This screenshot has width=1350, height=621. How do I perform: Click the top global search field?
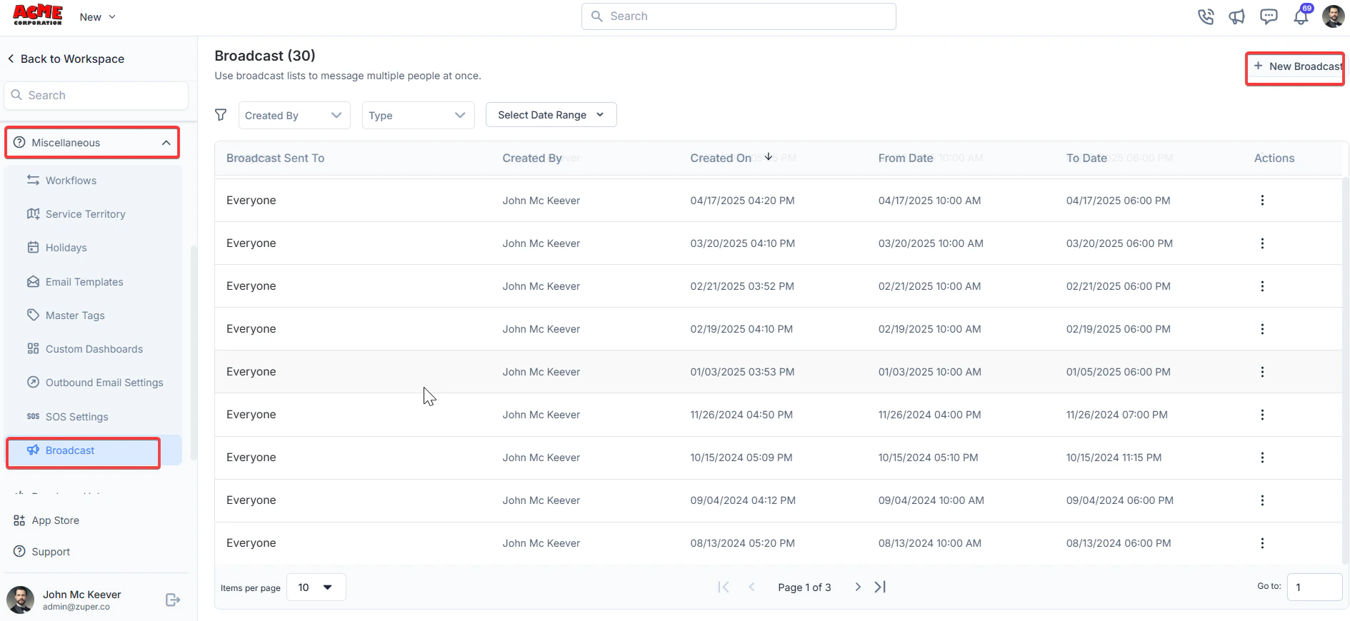click(x=739, y=16)
